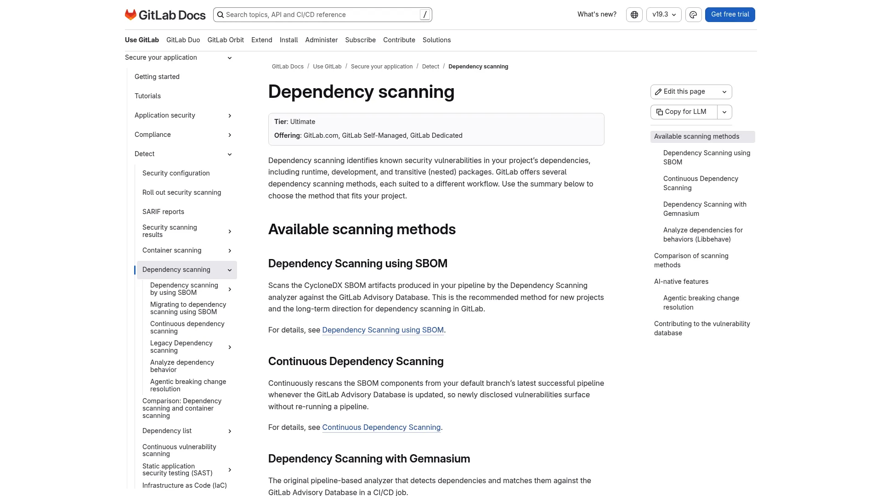This screenshot has width=882, height=496.
Task: Open the Contribute nav tab
Action: pyautogui.click(x=399, y=40)
